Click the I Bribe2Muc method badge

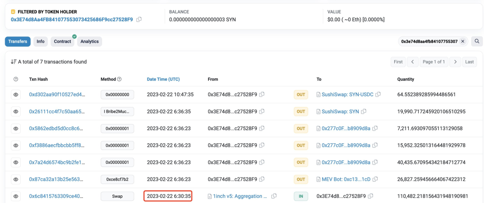pyautogui.click(x=117, y=112)
